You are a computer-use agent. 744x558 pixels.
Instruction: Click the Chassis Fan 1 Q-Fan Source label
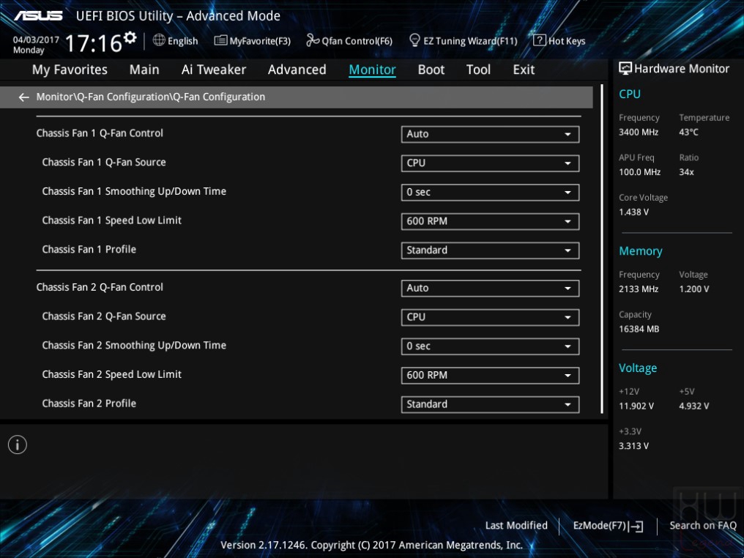pos(104,163)
